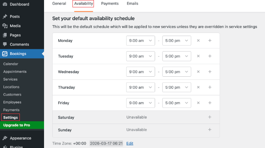Add another Tuesday time range
The width and height of the screenshot is (265, 148).
210,56
